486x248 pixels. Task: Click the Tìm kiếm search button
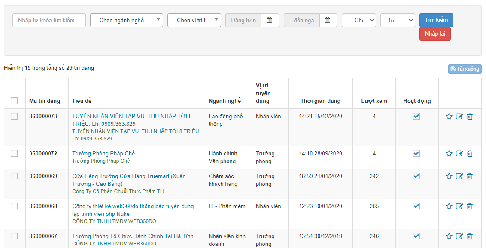pyautogui.click(x=436, y=20)
